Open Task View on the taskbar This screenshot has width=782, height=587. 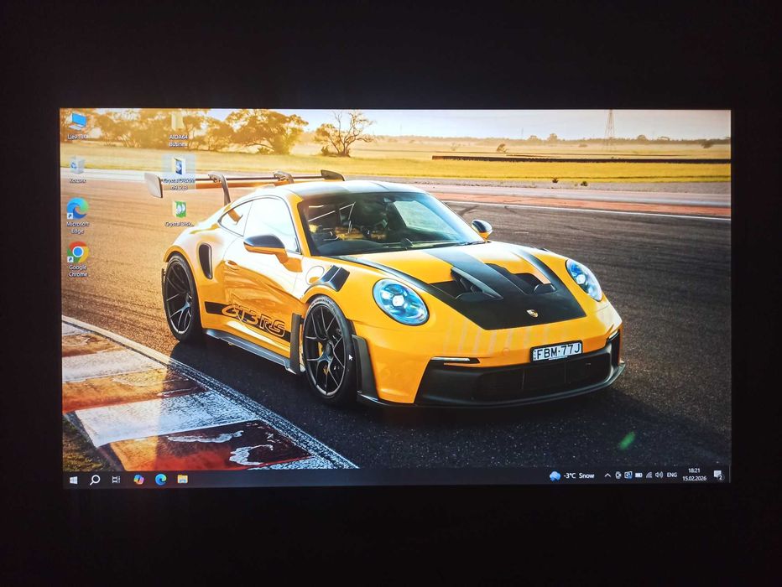point(116,480)
